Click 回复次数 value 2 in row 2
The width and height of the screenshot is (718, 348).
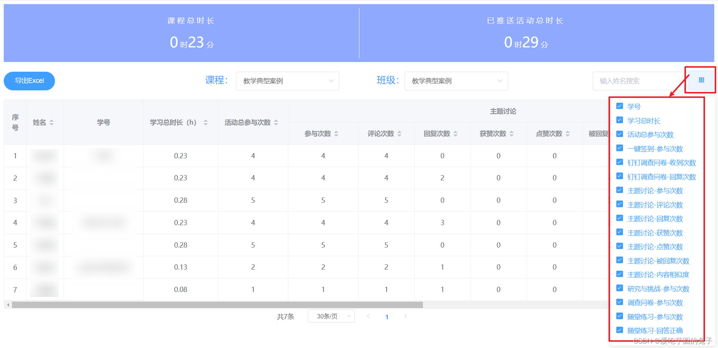[x=442, y=178]
